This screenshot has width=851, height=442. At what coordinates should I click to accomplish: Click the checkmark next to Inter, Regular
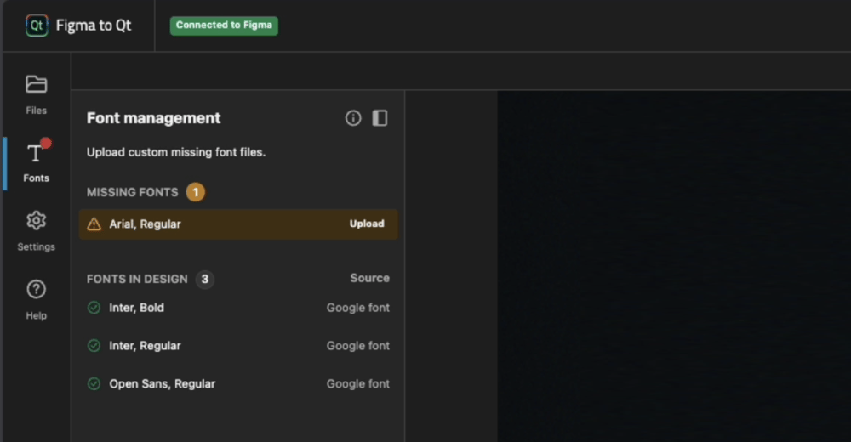[94, 346]
